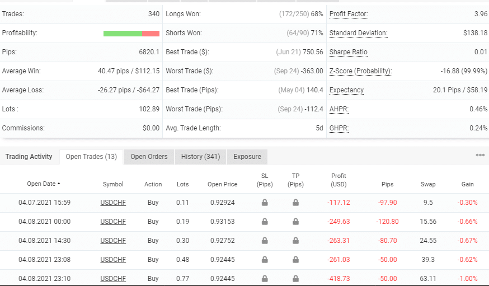The width and height of the screenshot is (489, 286).
Task: Click the Sharpe Ratio term label
Action: point(349,52)
